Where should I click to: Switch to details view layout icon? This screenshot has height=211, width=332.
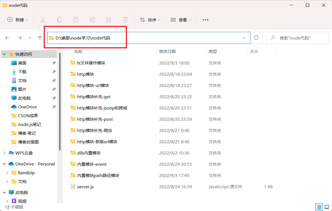click(x=319, y=207)
